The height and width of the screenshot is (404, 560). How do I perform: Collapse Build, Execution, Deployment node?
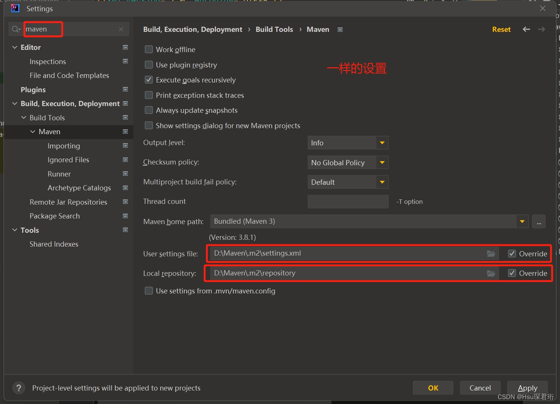click(x=15, y=103)
